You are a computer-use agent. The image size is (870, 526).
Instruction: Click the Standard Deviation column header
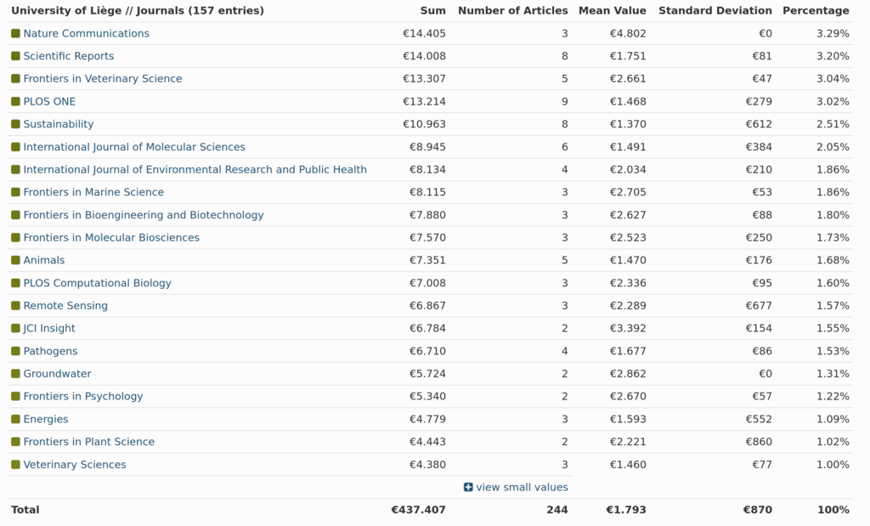click(x=715, y=11)
